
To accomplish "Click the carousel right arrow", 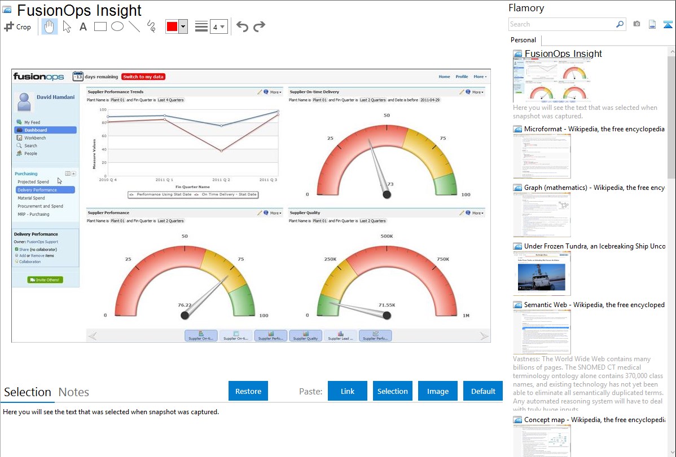I will (484, 335).
